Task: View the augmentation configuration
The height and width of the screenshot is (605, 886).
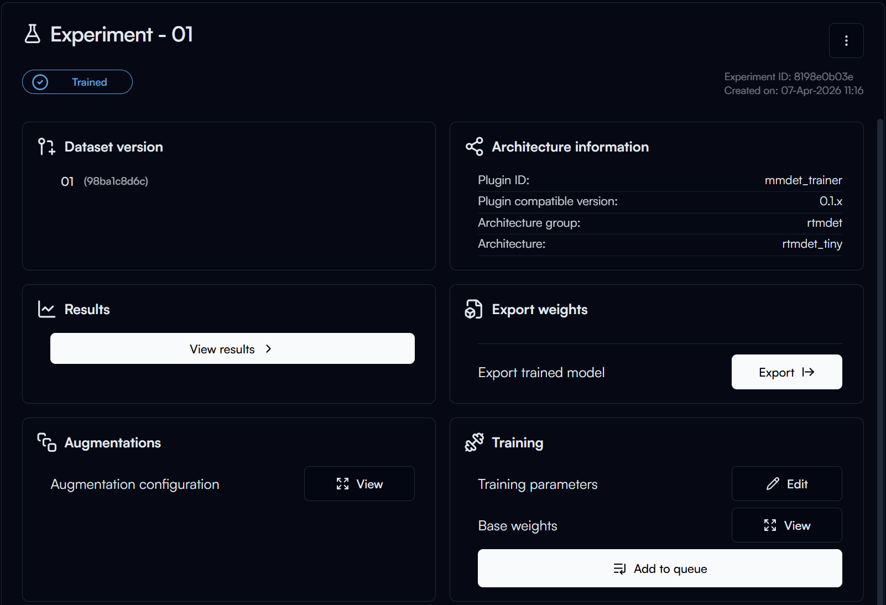Action: click(x=359, y=484)
